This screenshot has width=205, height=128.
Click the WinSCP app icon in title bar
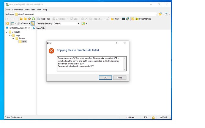7,4
